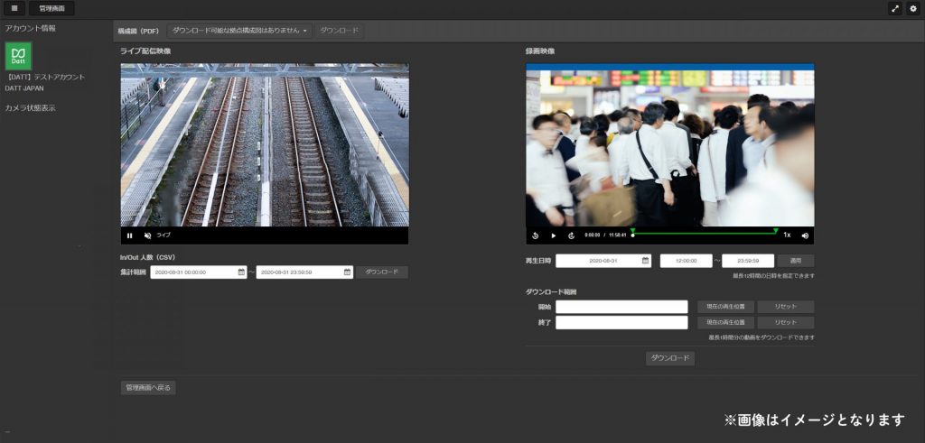Image resolution: width=925 pixels, height=443 pixels.
Task: Skip forward in the recorded video
Action: tap(572, 235)
